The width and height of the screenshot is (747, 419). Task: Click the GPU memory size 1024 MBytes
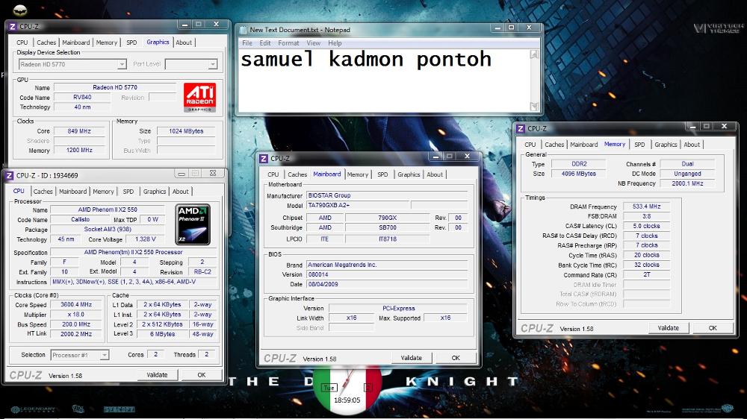point(186,130)
